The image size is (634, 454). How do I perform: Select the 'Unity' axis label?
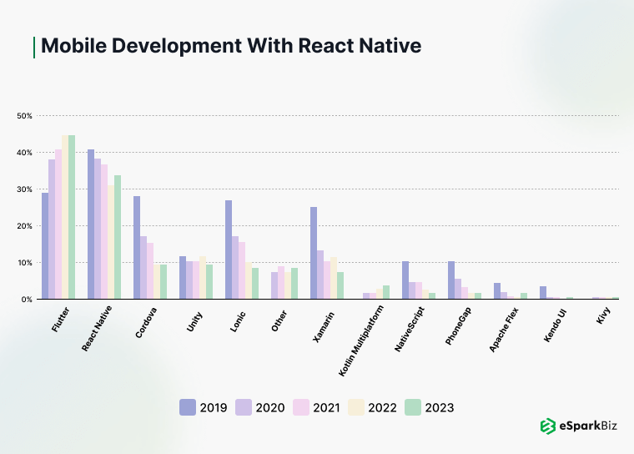click(194, 321)
